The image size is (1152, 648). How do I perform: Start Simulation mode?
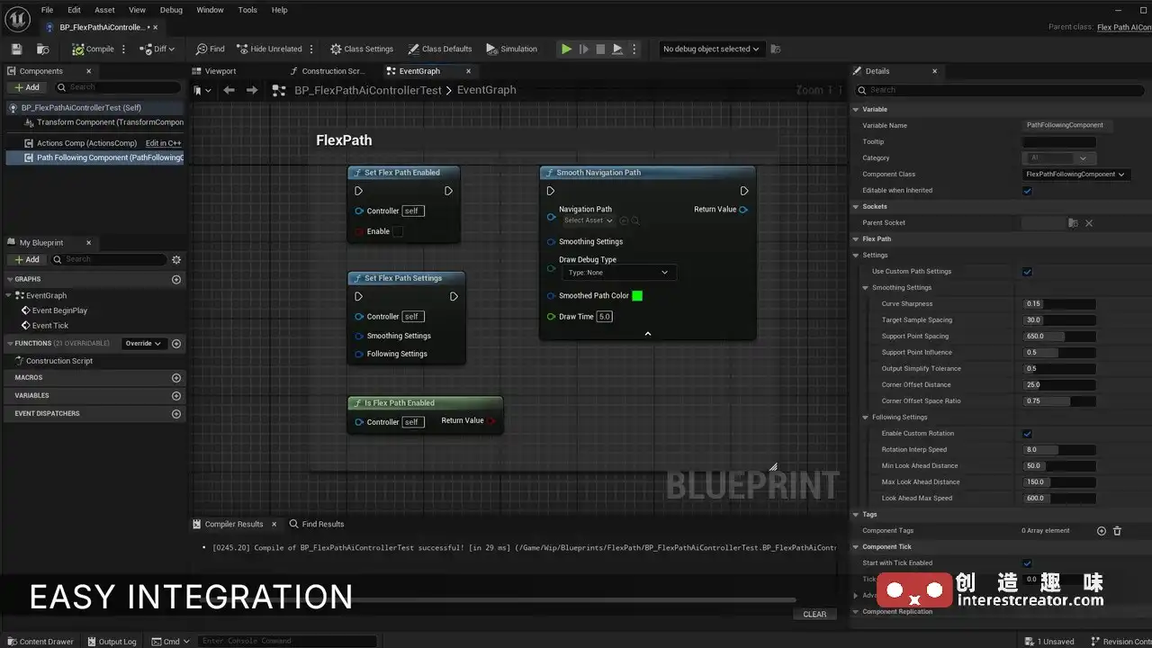click(x=511, y=49)
